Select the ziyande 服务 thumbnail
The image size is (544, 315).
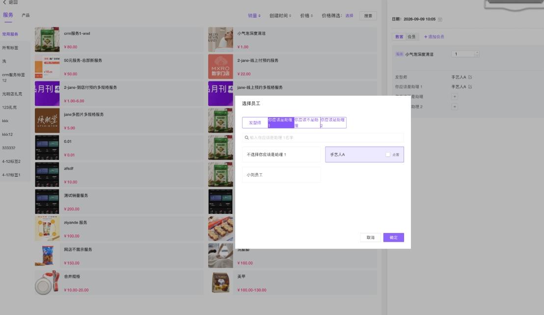pyautogui.click(x=47, y=229)
